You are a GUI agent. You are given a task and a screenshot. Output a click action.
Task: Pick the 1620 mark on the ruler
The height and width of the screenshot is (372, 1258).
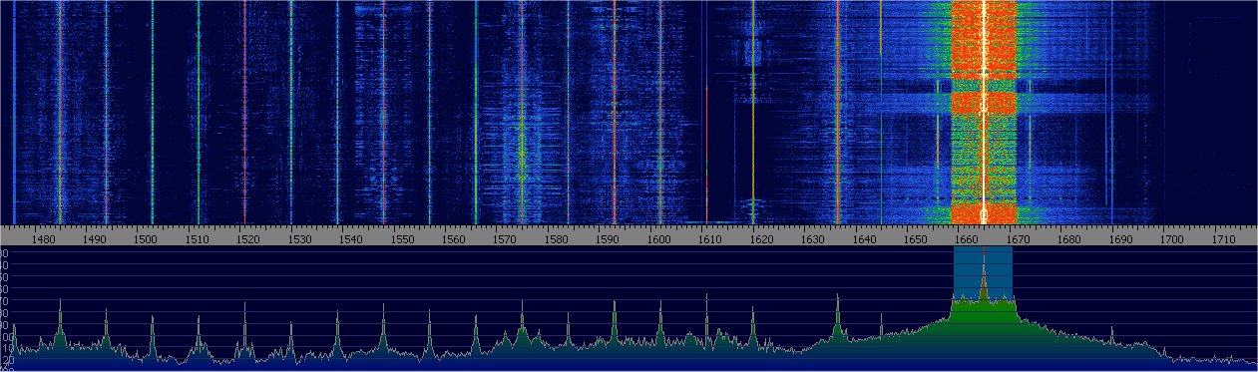pos(761,240)
